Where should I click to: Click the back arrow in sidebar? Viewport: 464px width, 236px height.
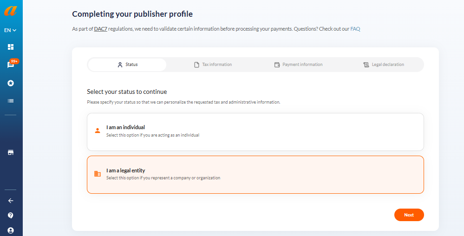click(11, 201)
